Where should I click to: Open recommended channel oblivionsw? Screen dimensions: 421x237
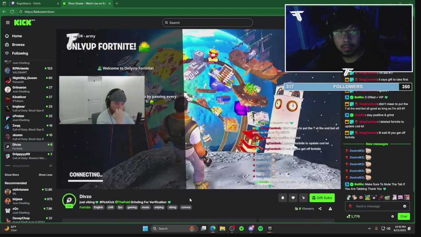[29, 191]
